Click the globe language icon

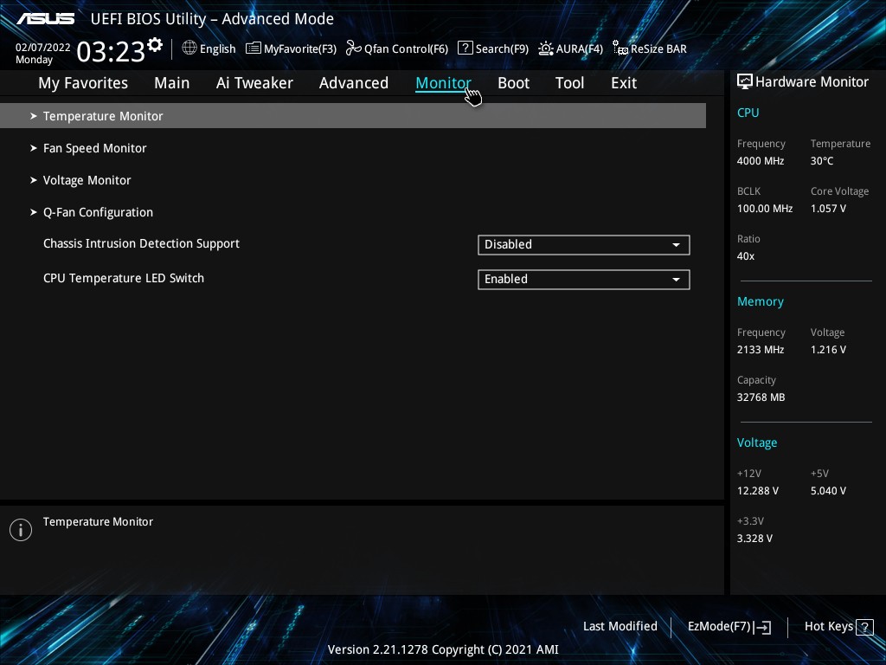tap(189, 48)
